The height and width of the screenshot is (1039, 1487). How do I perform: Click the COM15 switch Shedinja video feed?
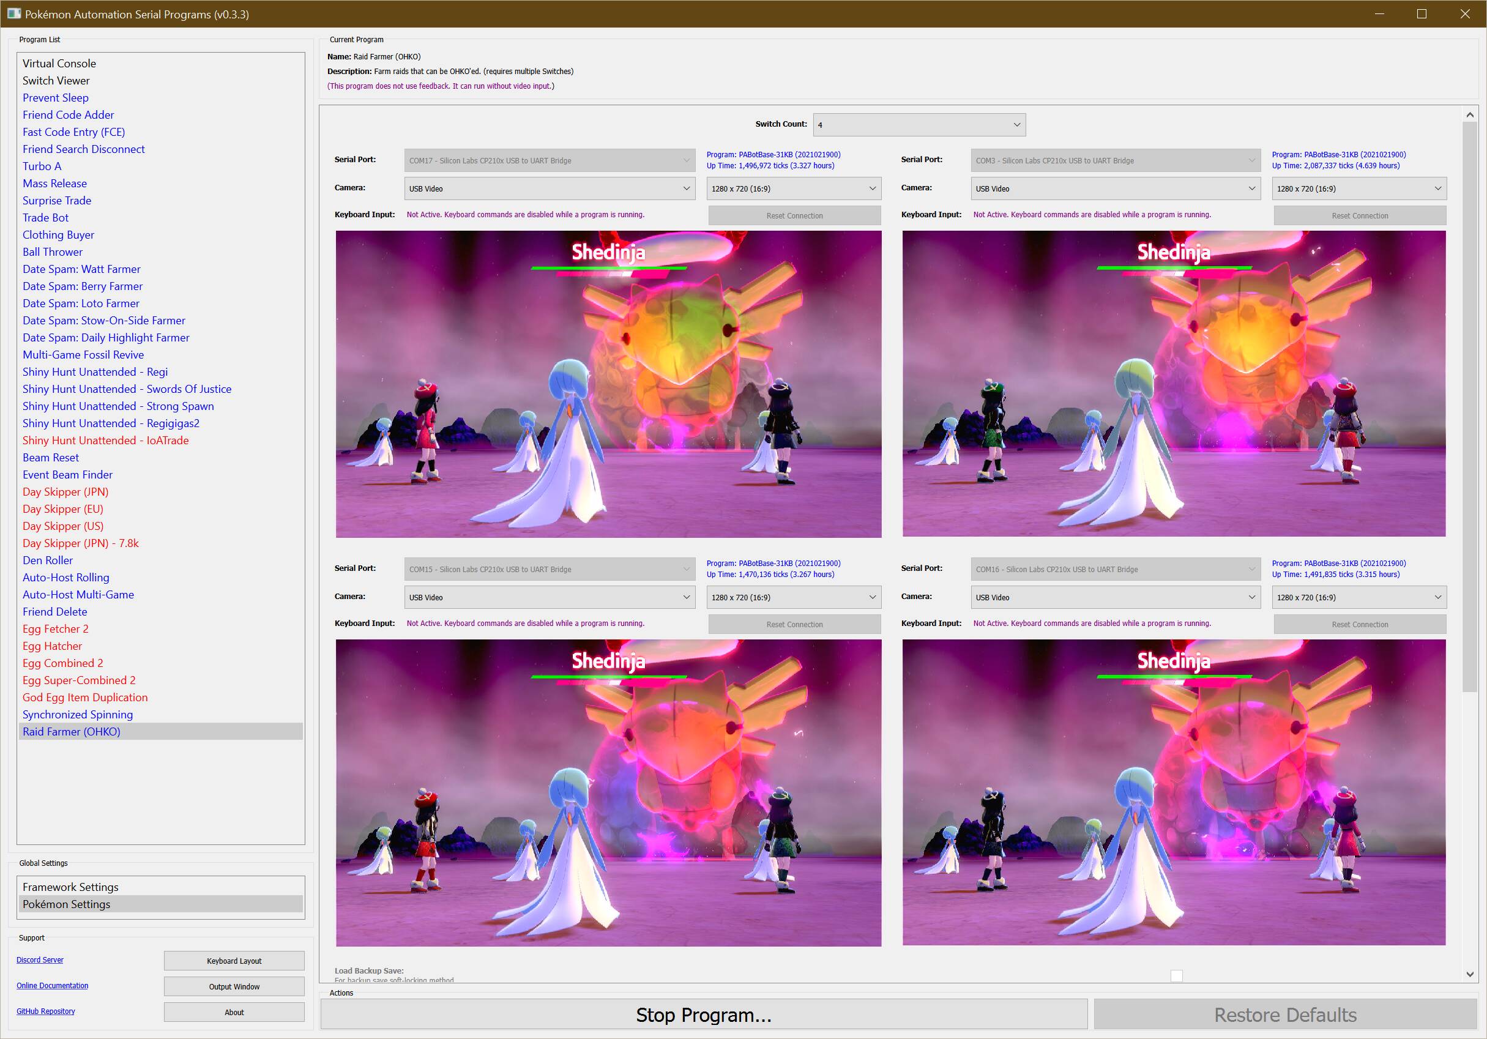(x=608, y=793)
